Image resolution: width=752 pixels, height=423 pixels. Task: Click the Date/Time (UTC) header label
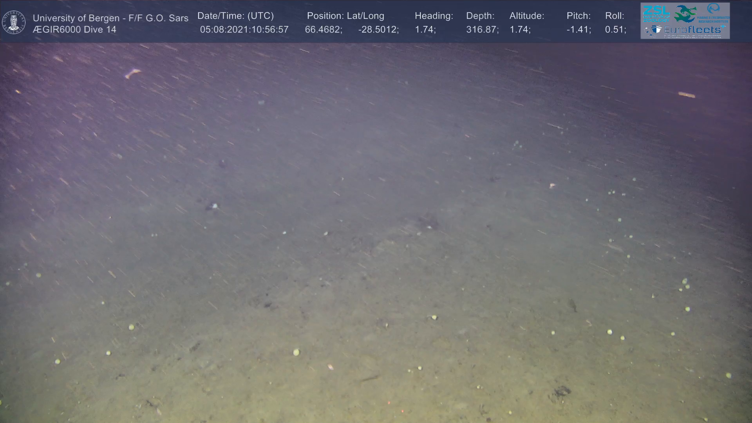point(235,16)
